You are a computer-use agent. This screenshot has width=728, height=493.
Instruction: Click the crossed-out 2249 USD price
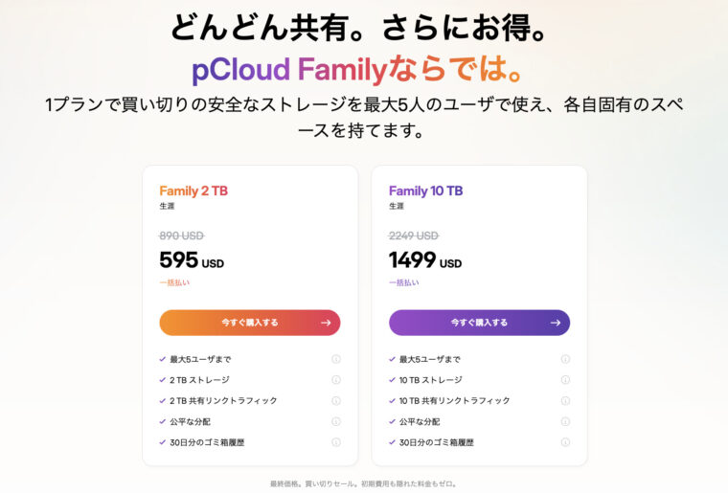[x=414, y=235]
